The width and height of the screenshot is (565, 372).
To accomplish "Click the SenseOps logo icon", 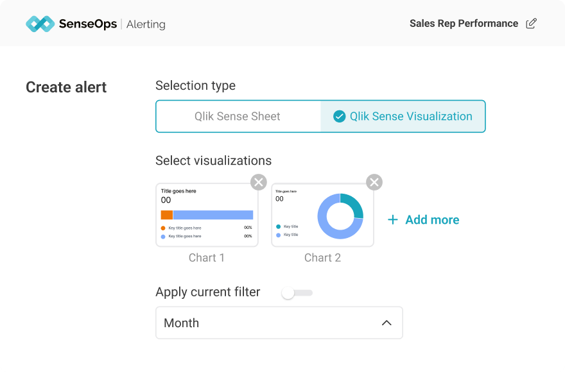I will [x=40, y=24].
